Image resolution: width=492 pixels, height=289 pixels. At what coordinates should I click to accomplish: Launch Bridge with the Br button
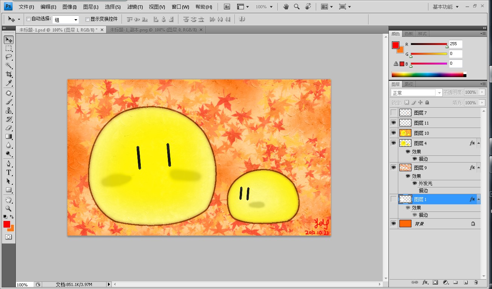tap(227, 7)
